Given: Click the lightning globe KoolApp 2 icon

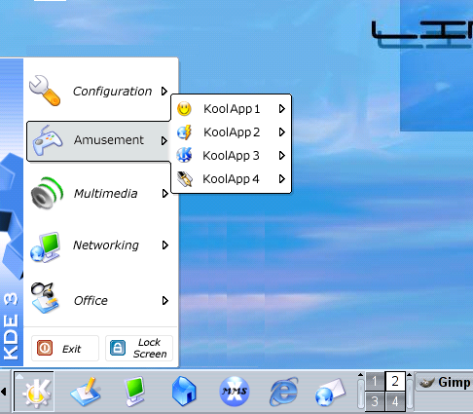Looking at the screenshot, I should click(184, 132).
